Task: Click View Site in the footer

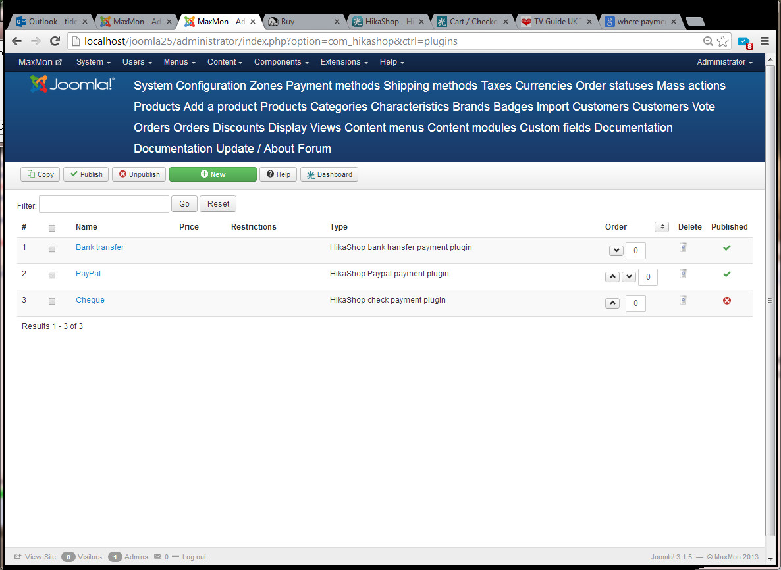Action: [x=36, y=557]
